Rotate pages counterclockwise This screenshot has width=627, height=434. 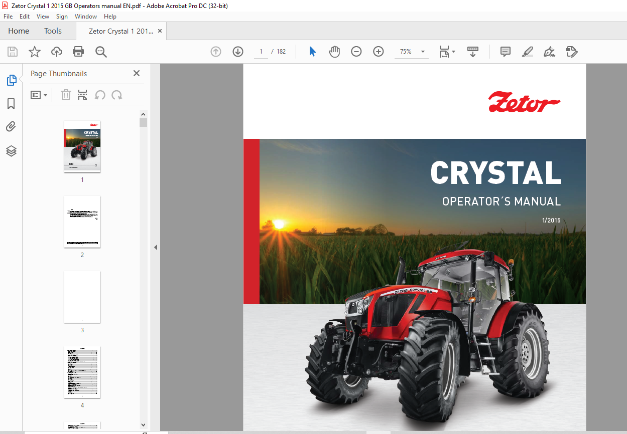click(100, 95)
